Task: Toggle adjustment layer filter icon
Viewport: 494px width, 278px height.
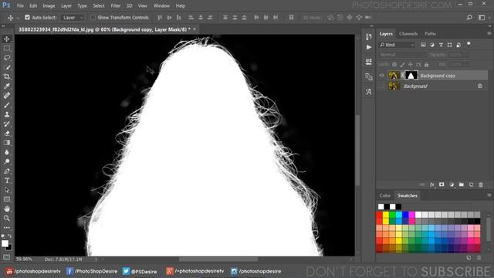Action: coord(432,45)
